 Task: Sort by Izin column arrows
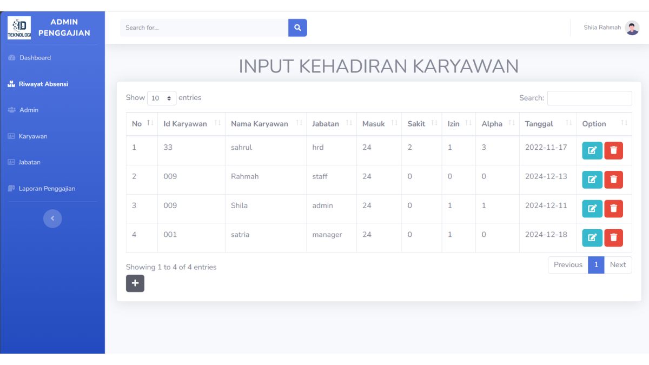coord(468,123)
